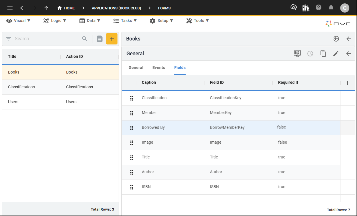Open the user avatar 'C'

344,8
